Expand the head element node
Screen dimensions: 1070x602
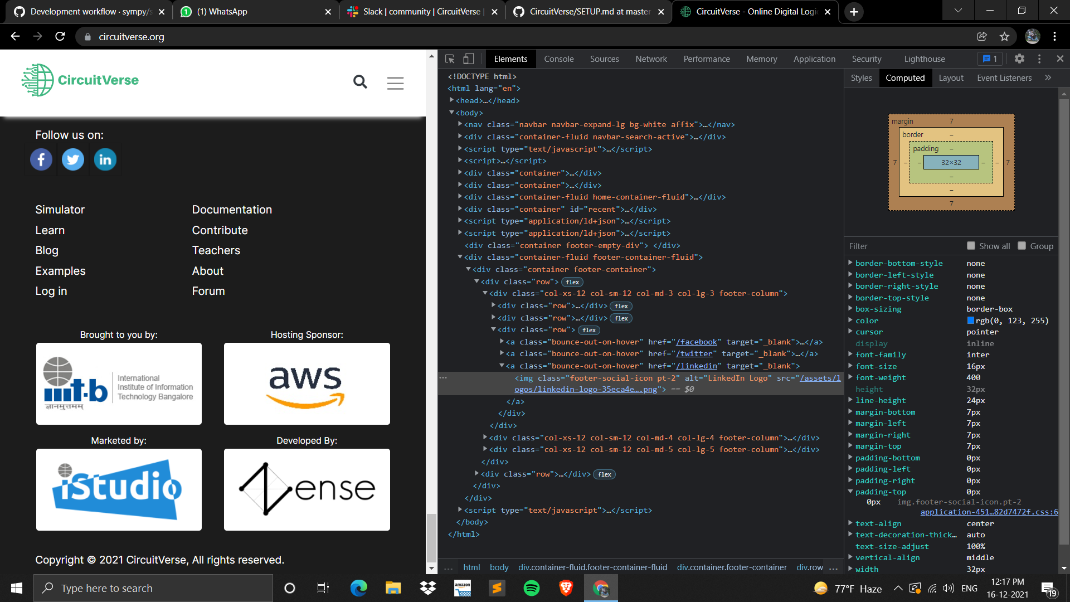(x=452, y=100)
